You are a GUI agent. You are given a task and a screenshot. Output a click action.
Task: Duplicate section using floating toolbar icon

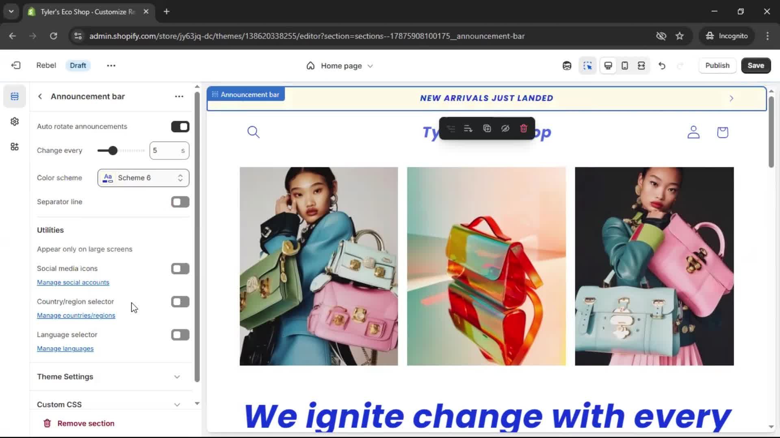[x=487, y=129]
